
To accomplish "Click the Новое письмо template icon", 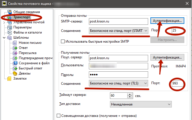I will [x=15, y=43].
